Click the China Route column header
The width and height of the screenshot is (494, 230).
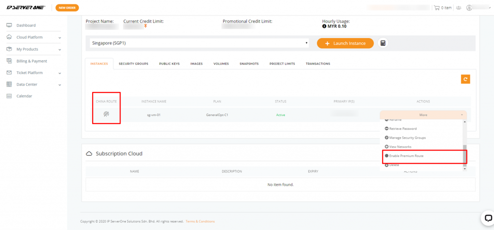pos(106,102)
